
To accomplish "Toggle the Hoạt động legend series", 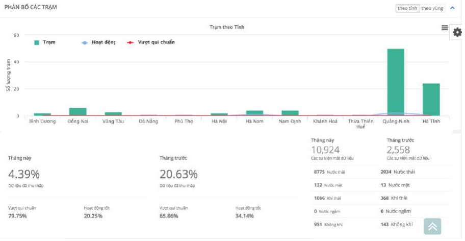I will coord(98,42).
